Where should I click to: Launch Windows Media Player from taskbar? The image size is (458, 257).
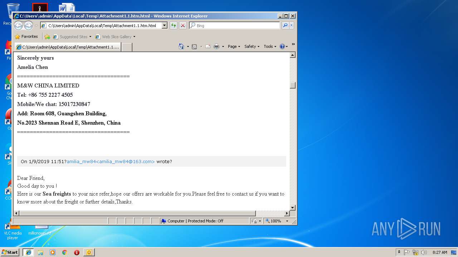coord(53,252)
